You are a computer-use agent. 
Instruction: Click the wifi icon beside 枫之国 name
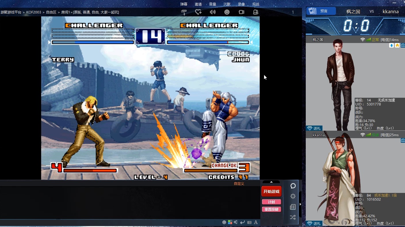pyautogui.click(x=362, y=40)
